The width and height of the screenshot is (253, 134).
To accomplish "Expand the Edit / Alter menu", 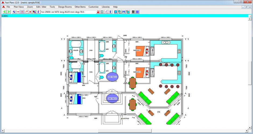I will click(x=41, y=6).
